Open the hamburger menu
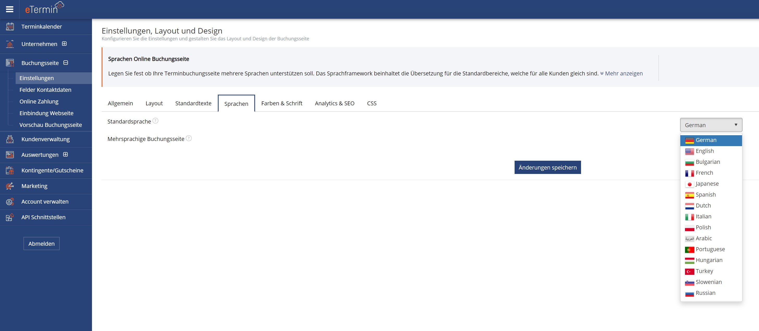Screen dimensions: 759x331 [10, 9]
